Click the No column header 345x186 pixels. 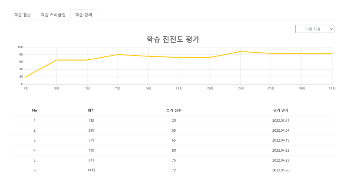pyautogui.click(x=35, y=110)
